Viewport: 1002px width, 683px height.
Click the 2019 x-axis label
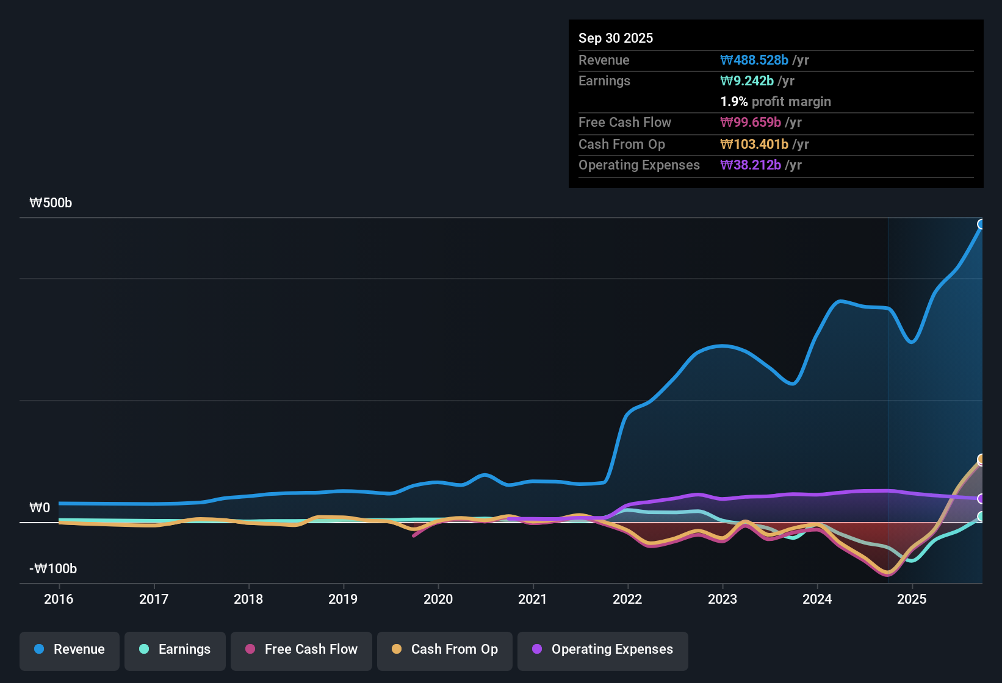(x=343, y=599)
